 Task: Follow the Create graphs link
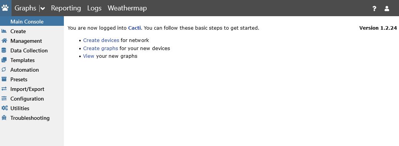tap(100, 48)
